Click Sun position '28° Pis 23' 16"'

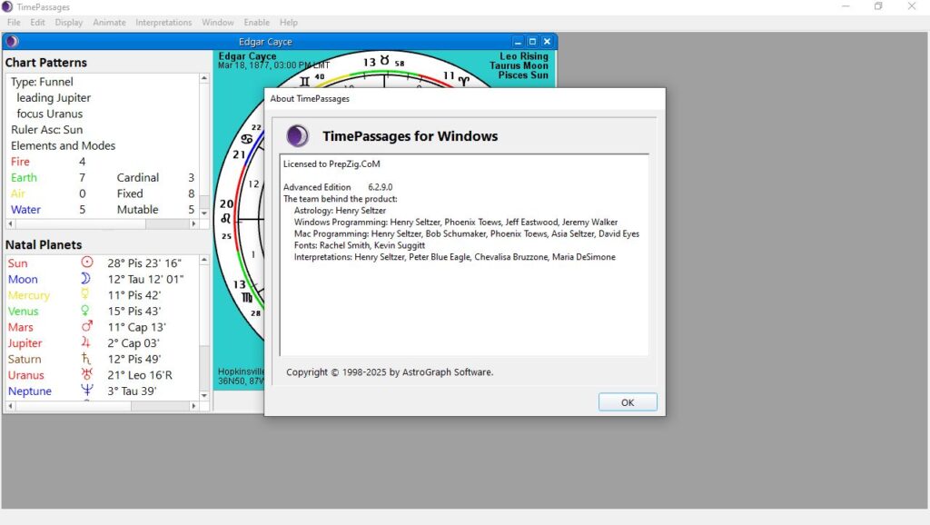click(144, 262)
